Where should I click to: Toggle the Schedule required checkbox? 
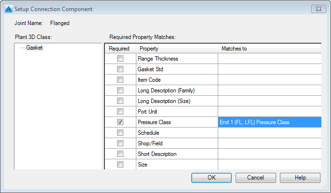click(120, 133)
